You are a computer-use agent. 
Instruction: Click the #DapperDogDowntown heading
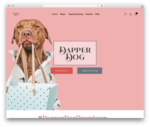click(x=73, y=117)
